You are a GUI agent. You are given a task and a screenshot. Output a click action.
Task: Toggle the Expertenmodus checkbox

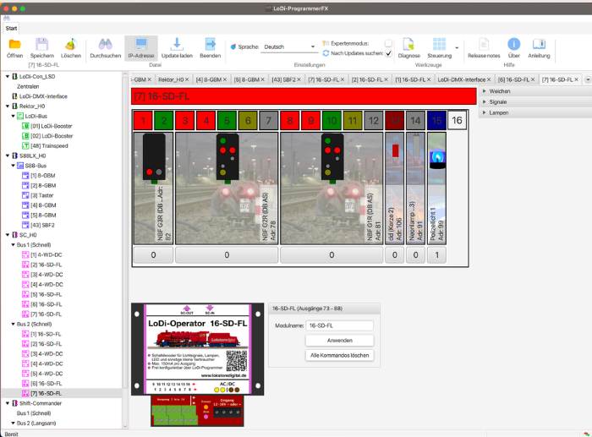click(388, 42)
